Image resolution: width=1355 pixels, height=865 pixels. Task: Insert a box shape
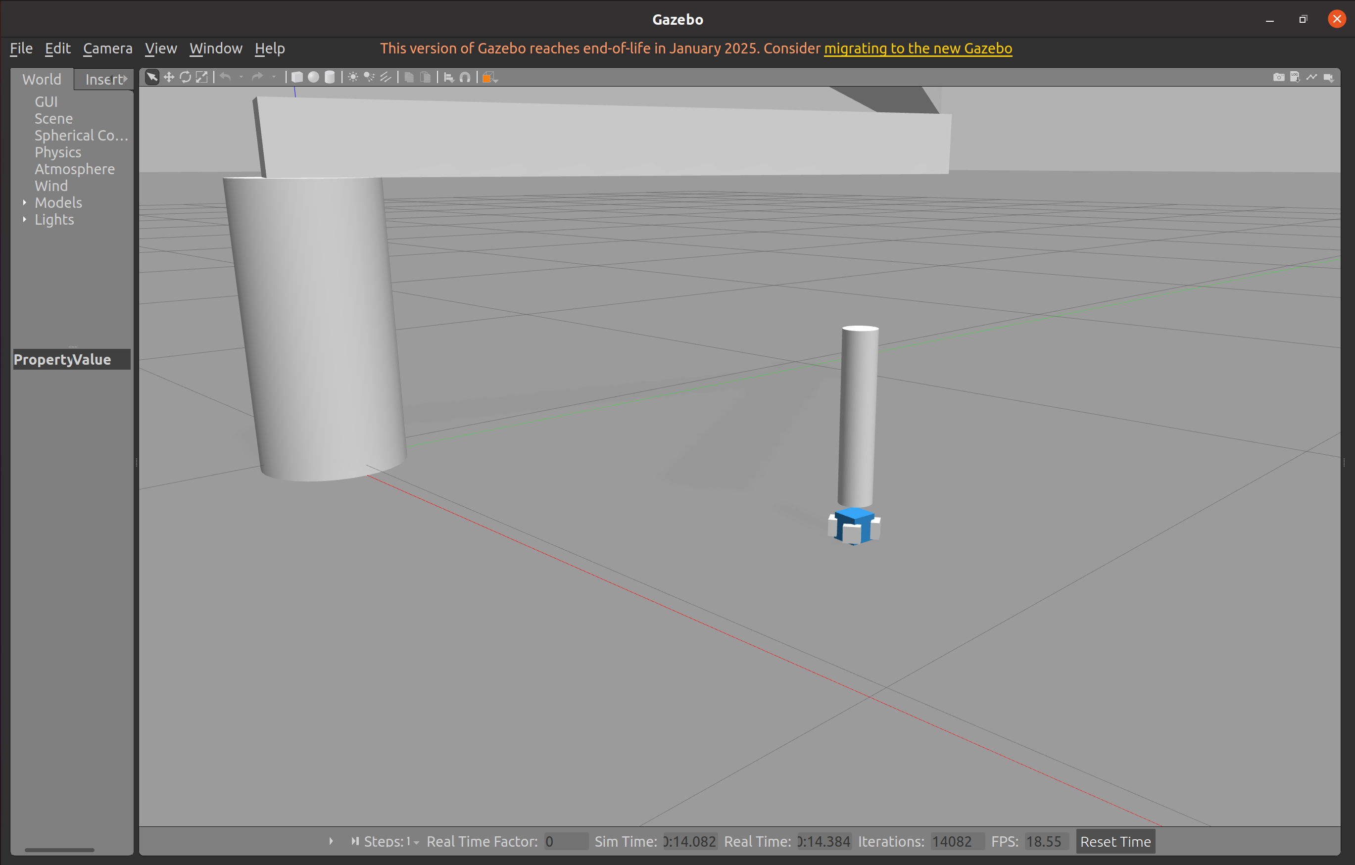pyautogui.click(x=297, y=77)
